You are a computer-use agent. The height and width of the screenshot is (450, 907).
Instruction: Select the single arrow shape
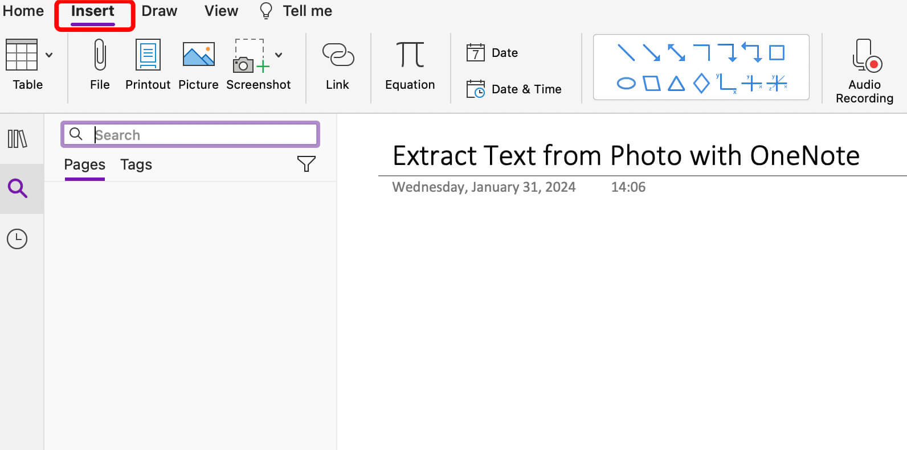point(651,52)
